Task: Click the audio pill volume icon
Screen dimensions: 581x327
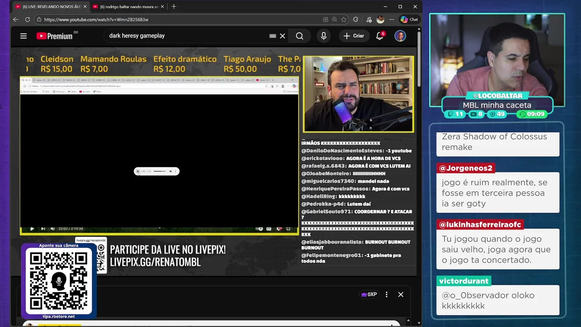Action: click(171, 171)
